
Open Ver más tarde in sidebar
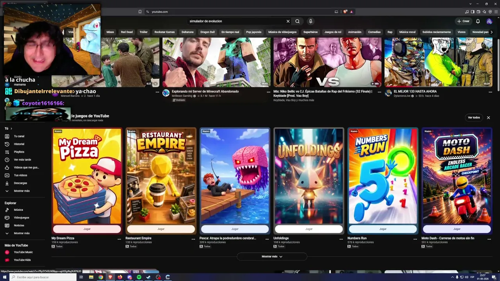point(23,160)
